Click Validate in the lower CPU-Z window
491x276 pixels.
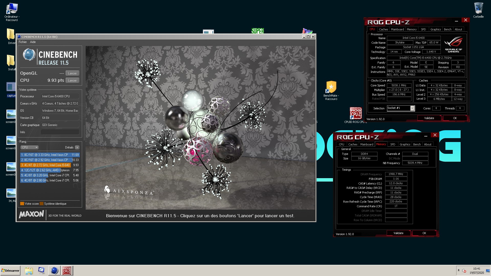pos(398,233)
